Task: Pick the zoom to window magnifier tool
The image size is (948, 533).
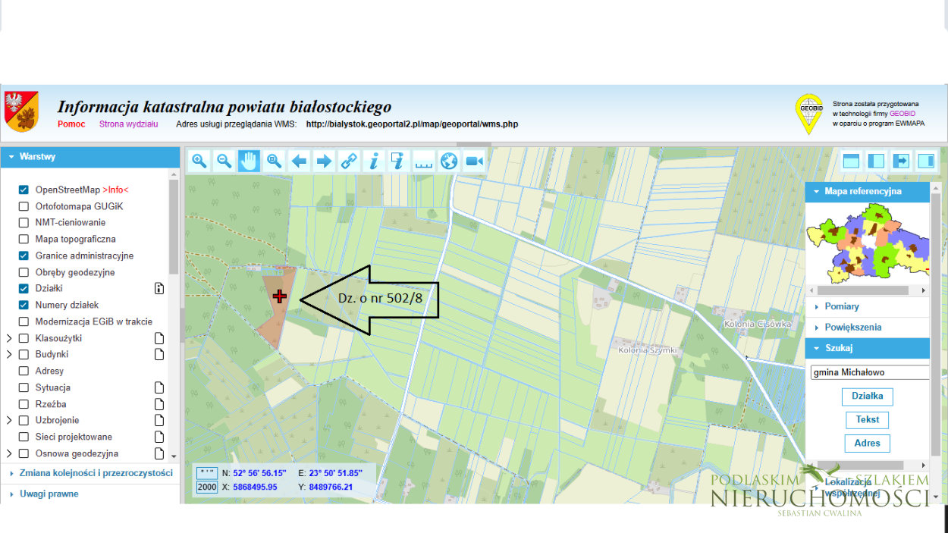Action: (x=274, y=161)
